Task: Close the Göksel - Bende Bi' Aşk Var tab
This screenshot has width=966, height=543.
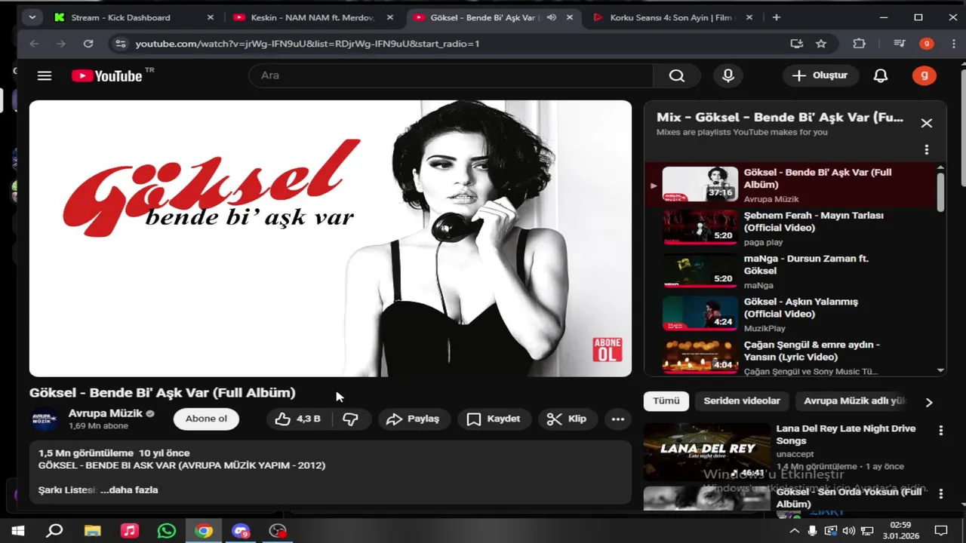Action: (570, 17)
